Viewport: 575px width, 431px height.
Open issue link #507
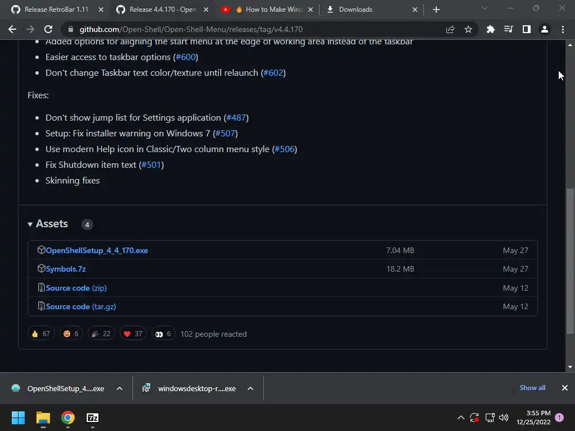tap(225, 134)
